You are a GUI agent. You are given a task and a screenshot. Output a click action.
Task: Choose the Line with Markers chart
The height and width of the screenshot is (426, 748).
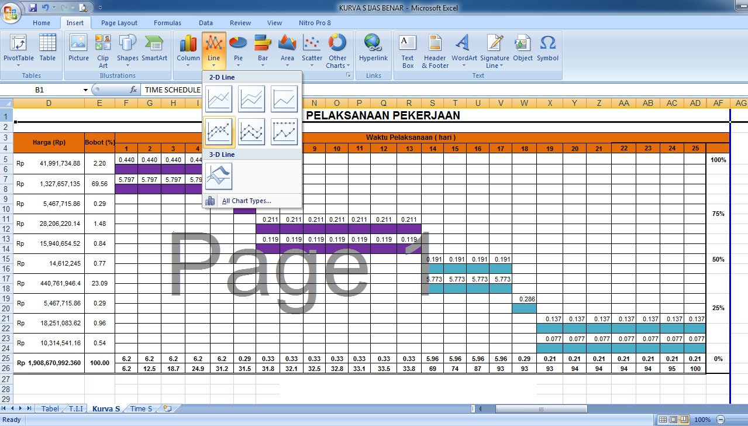click(x=219, y=132)
